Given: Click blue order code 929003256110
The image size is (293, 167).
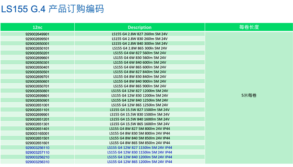Looking at the screenshot, I should click(x=37, y=148).
